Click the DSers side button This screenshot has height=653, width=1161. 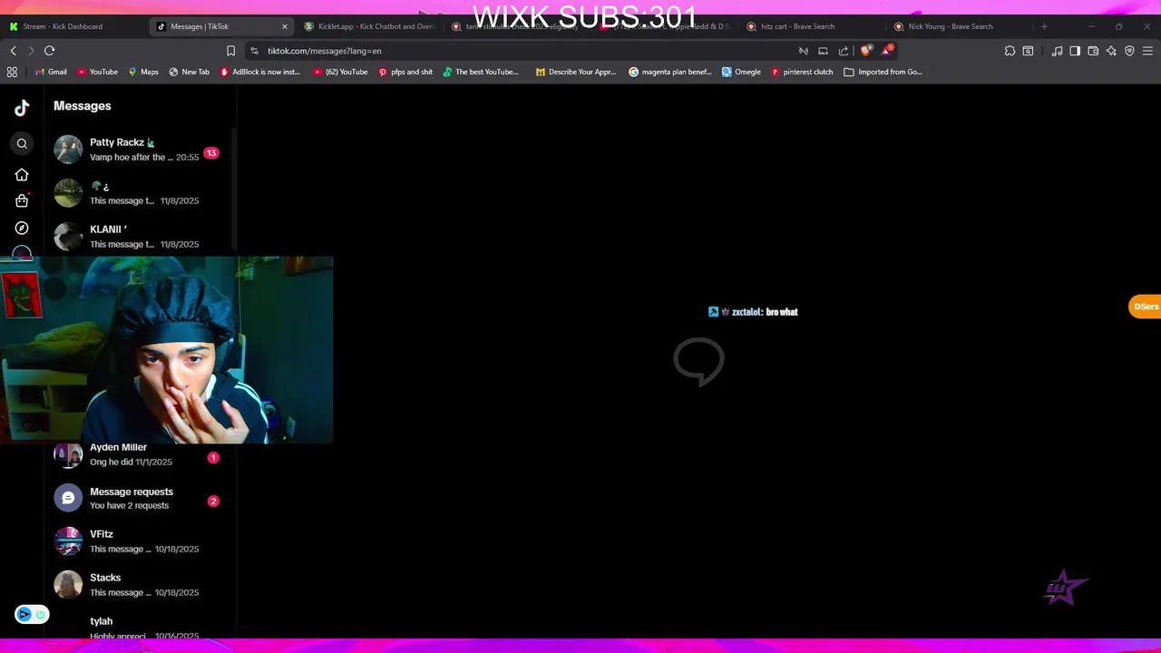pos(1145,307)
